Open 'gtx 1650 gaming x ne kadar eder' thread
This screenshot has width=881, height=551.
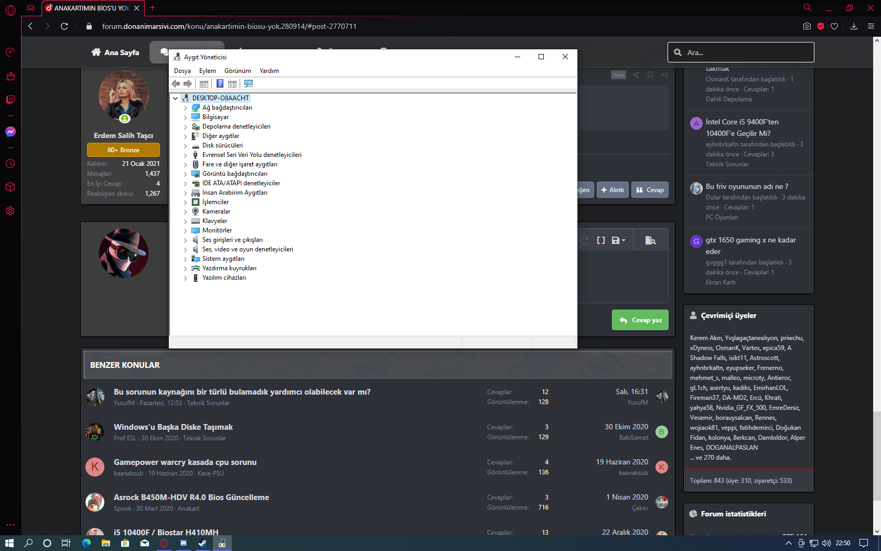point(751,246)
